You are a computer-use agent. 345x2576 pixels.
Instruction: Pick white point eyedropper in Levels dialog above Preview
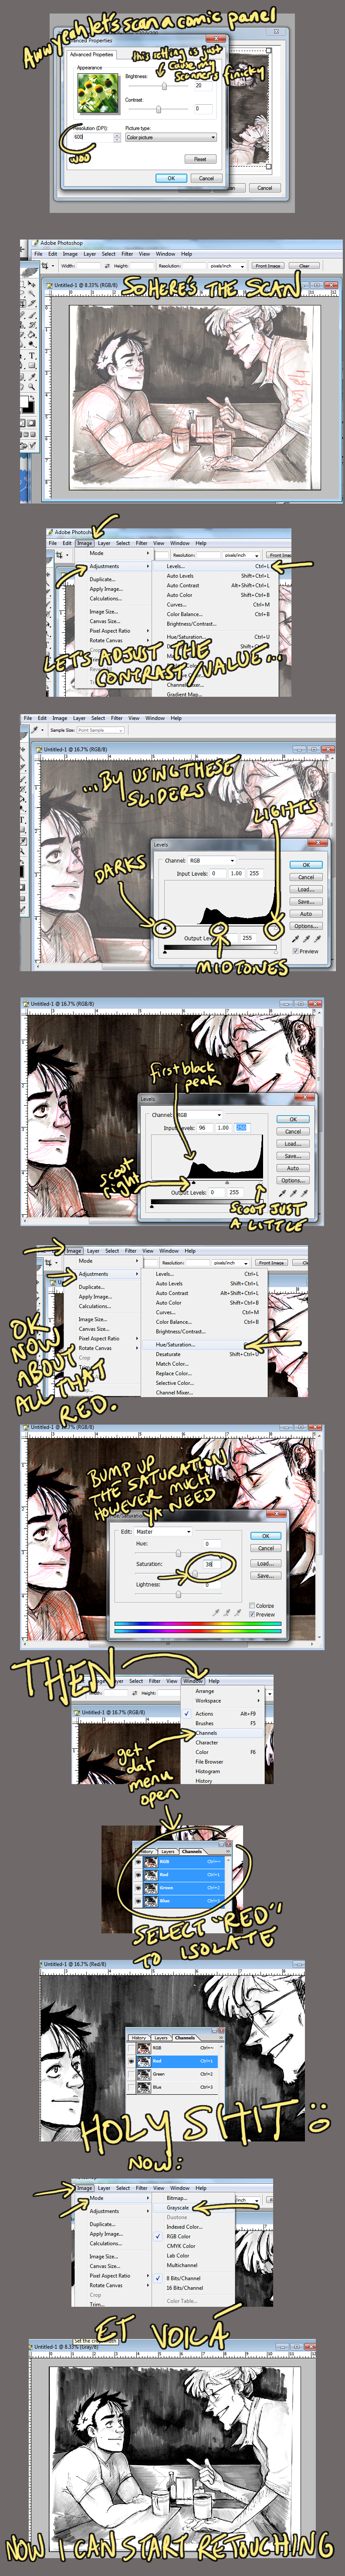click(318, 938)
